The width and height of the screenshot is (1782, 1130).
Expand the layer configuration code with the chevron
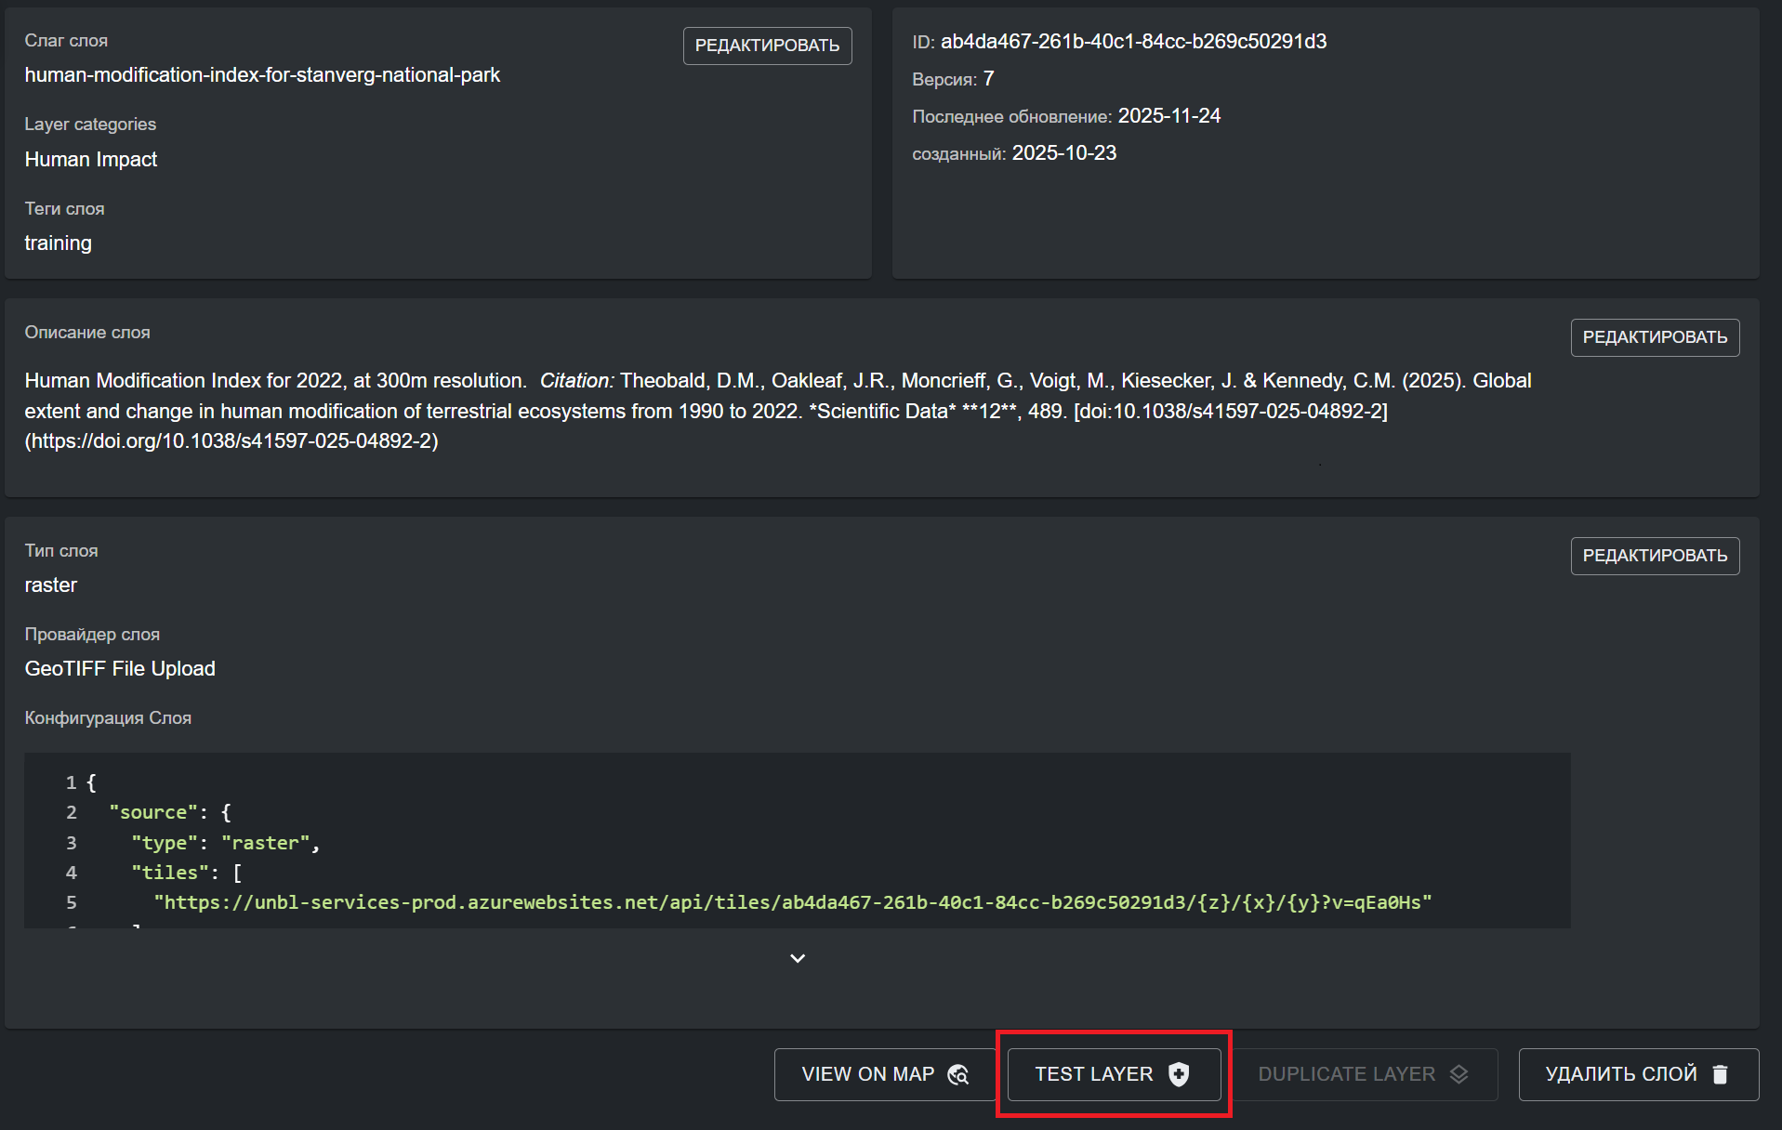[x=797, y=958]
